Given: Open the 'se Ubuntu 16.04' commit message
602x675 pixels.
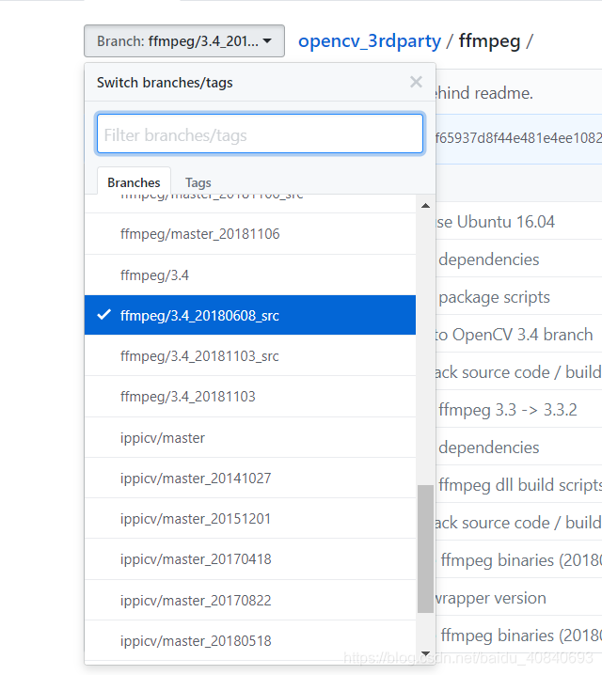Looking at the screenshot, I should 495,222.
